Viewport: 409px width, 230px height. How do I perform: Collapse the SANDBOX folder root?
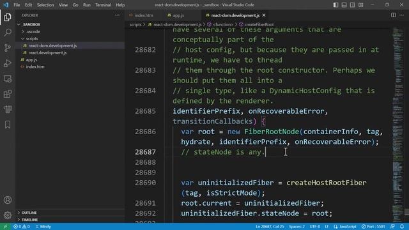point(70,24)
